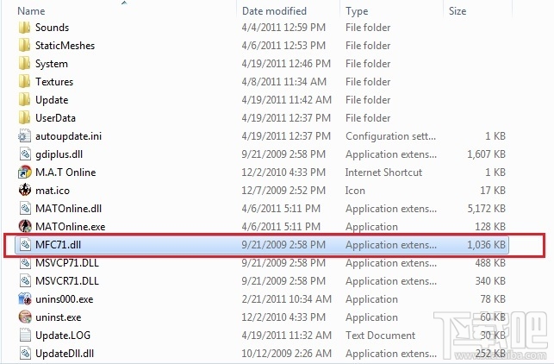Click the Icon type cell
The height and width of the screenshot is (364, 554).
(x=355, y=191)
